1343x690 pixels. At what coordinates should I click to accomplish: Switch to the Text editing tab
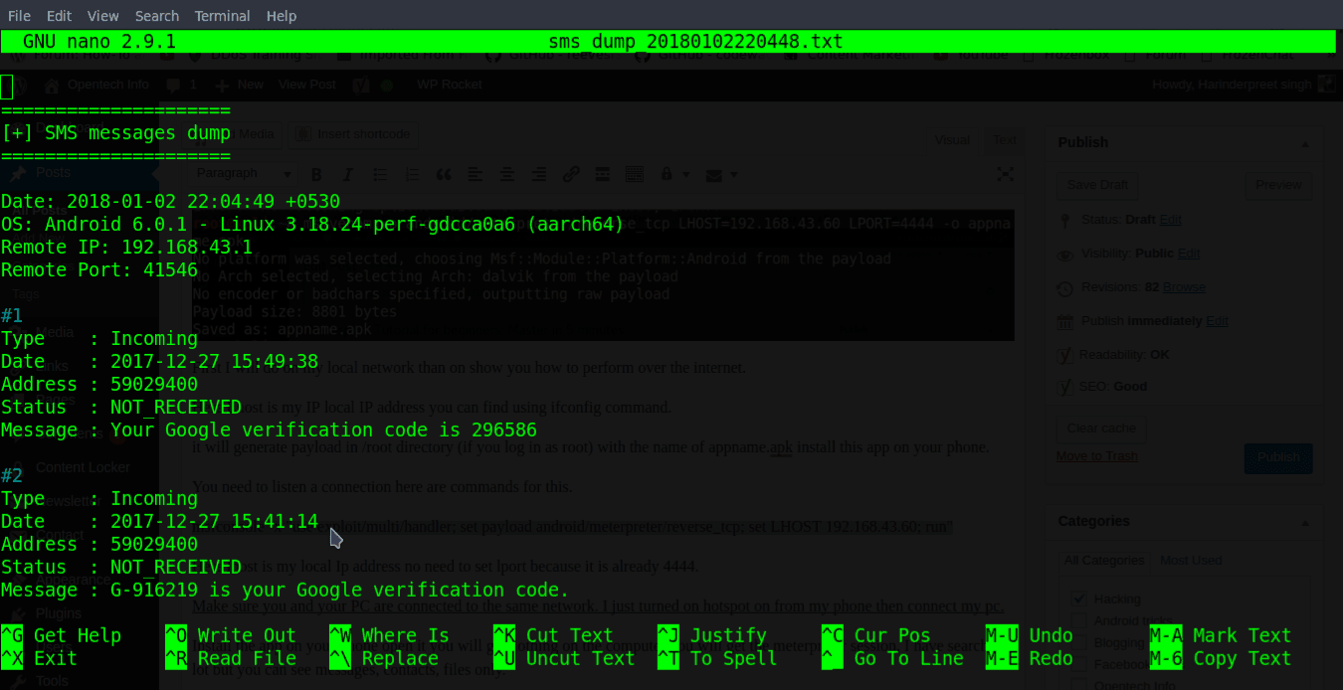pos(1005,140)
